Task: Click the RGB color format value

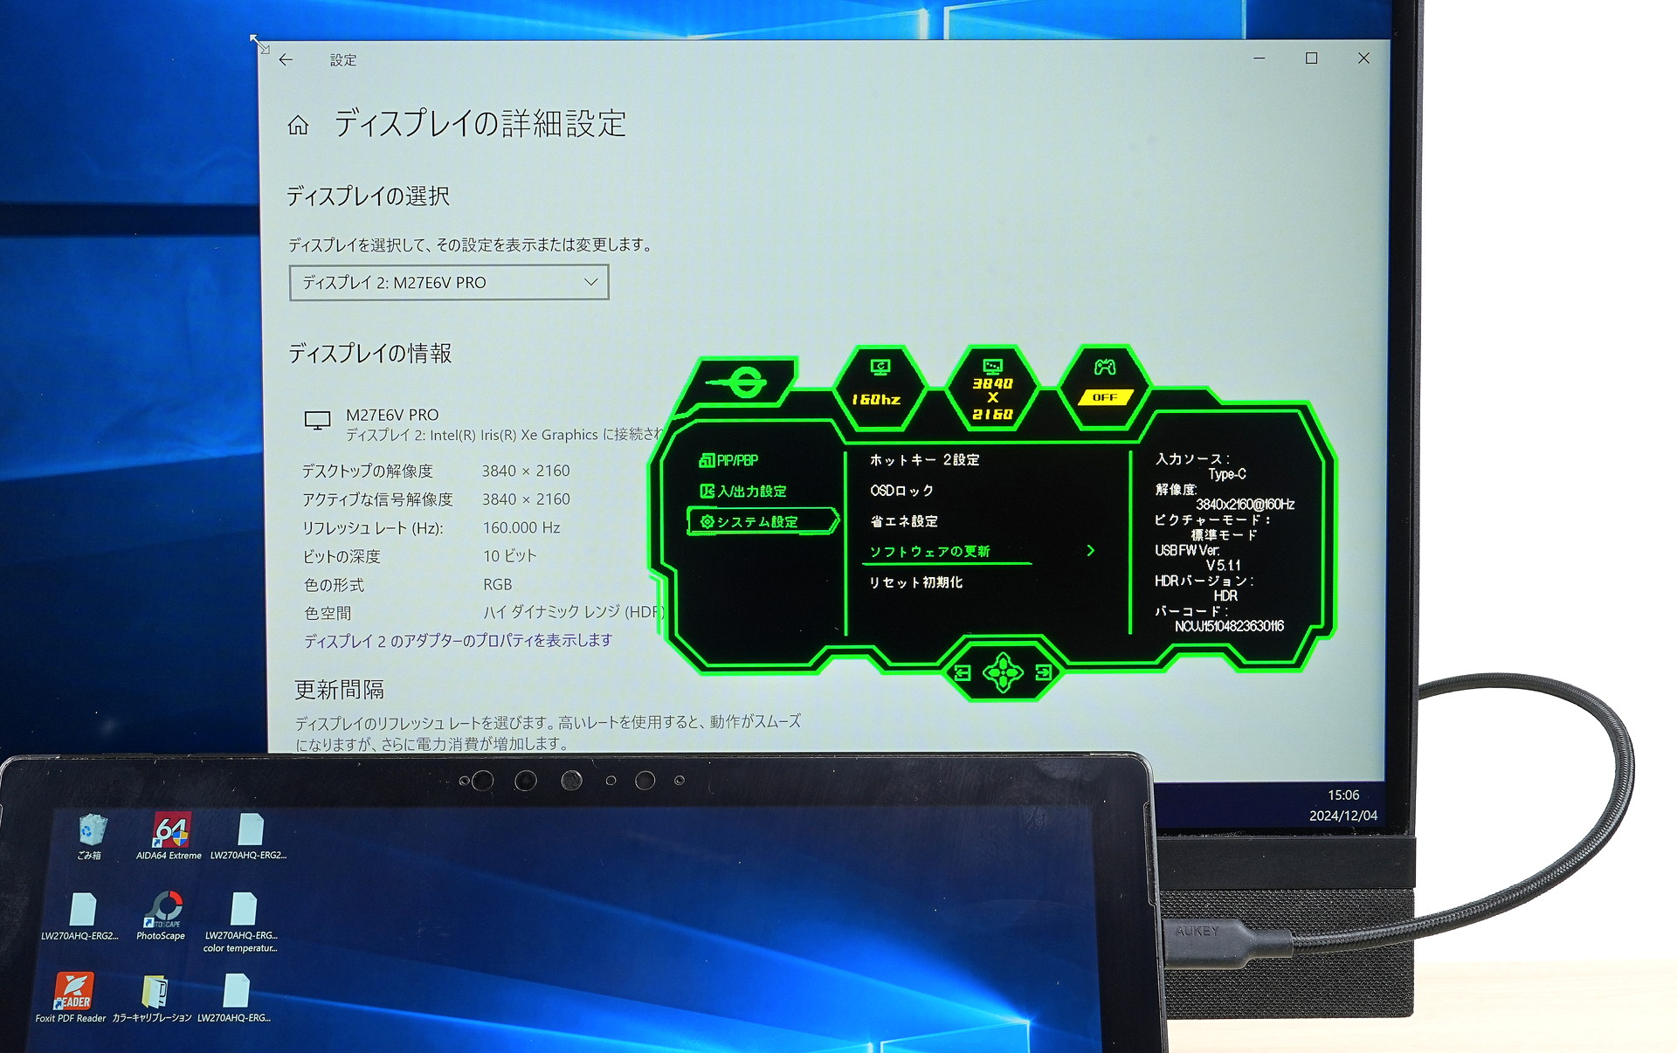Action: [498, 584]
